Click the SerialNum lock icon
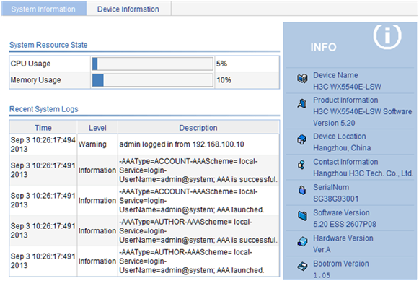Viewport: 419px width, 281px height. (x=302, y=190)
